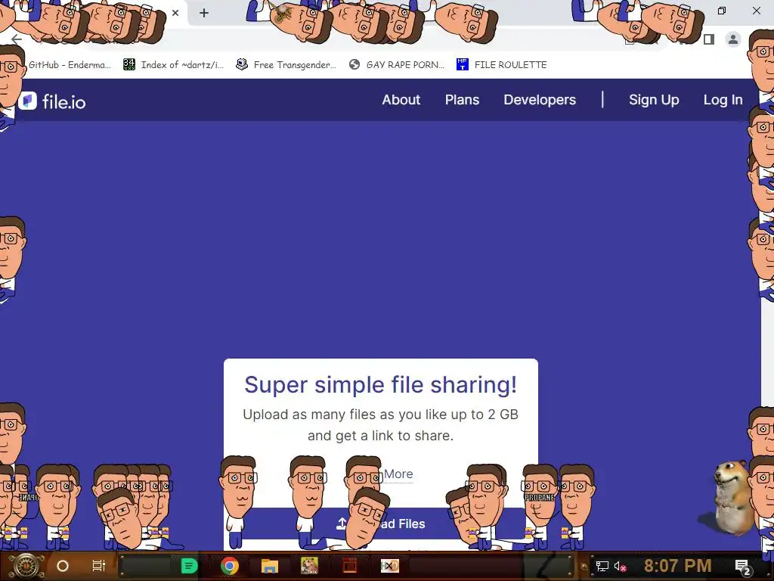The height and width of the screenshot is (581, 774).
Task: Open the red window app taskbar icon
Action: (349, 566)
